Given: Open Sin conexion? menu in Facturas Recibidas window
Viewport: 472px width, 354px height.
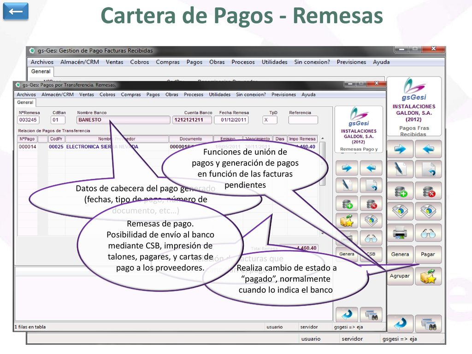Looking at the screenshot, I should coord(312,62).
